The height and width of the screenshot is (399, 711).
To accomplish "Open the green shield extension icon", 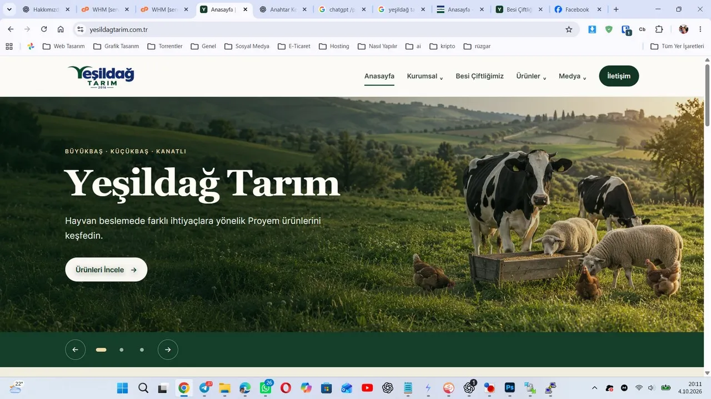I will tap(609, 29).
